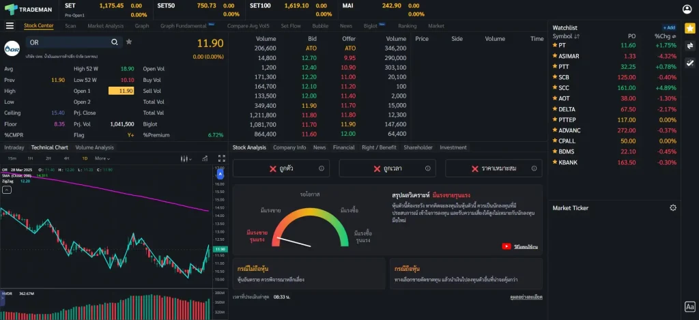The height and width of the screenshot is (320, 699).
Task: Toggle star for SCB in watchlist
Action: point(555,77)
